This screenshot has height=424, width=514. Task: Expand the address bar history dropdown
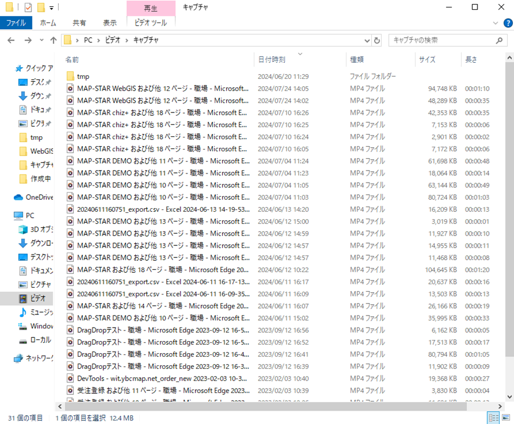[x=367, y=41]
